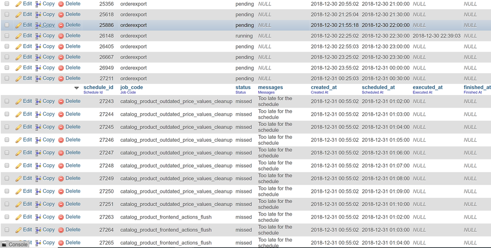This screenshot has height=248, width=491.
Task: Check the checkbox for row 27248
Action: (7, 166)
